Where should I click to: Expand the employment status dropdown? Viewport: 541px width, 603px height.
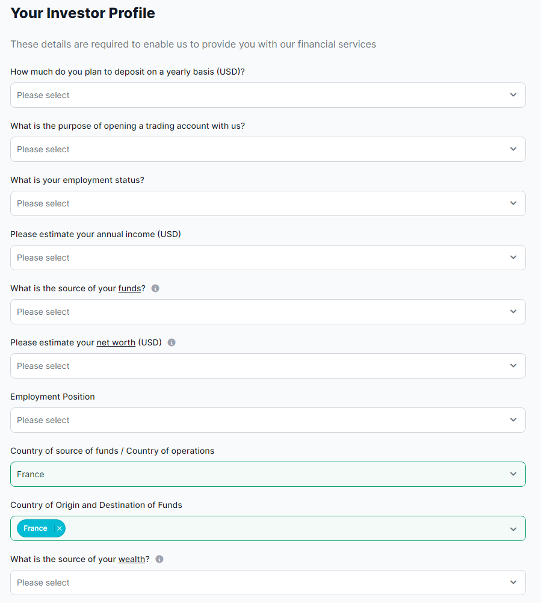coord(268,203)
